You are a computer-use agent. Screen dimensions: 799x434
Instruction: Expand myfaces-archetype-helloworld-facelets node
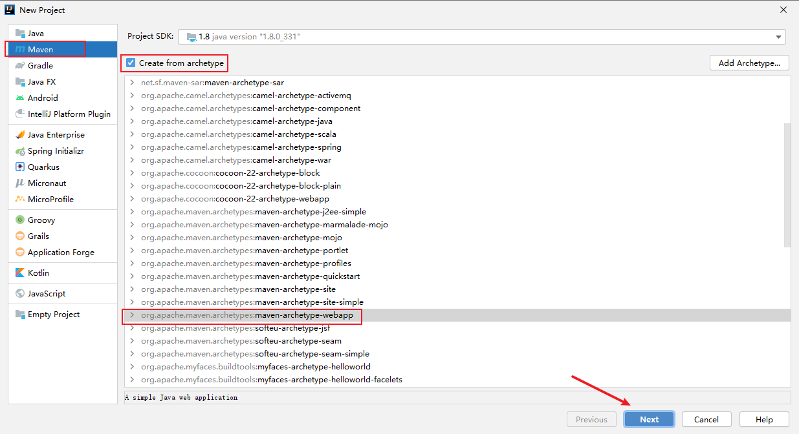click(132, 380)
